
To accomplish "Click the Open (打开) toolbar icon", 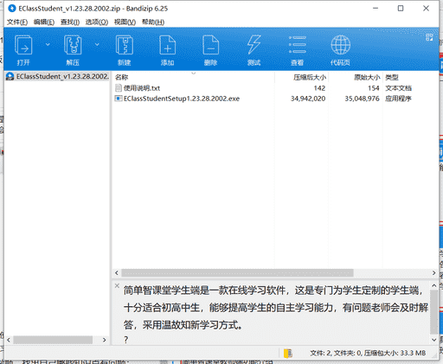I will 23,45.
